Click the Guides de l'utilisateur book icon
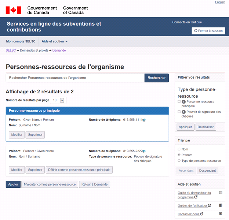This screenshot has height=220, width=229. point(221,205)
